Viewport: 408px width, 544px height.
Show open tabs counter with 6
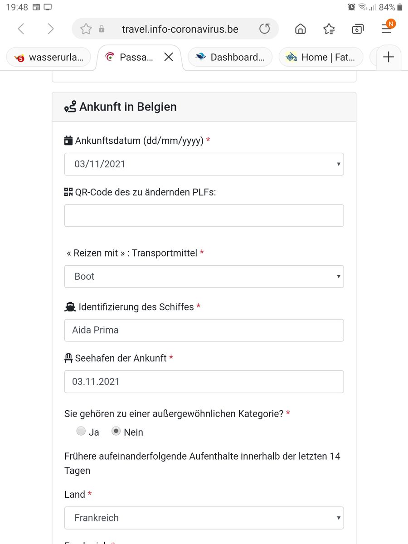coord(358,29)
